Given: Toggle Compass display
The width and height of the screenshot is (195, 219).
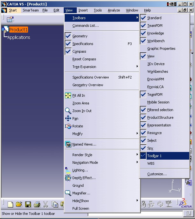Looking at the screenshot, I should [102, 51].
